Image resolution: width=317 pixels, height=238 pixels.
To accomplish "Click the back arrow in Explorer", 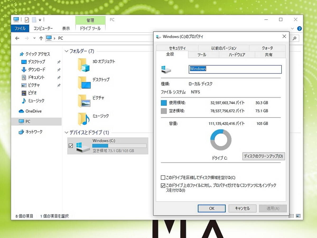I will click(x=17, y=38).
